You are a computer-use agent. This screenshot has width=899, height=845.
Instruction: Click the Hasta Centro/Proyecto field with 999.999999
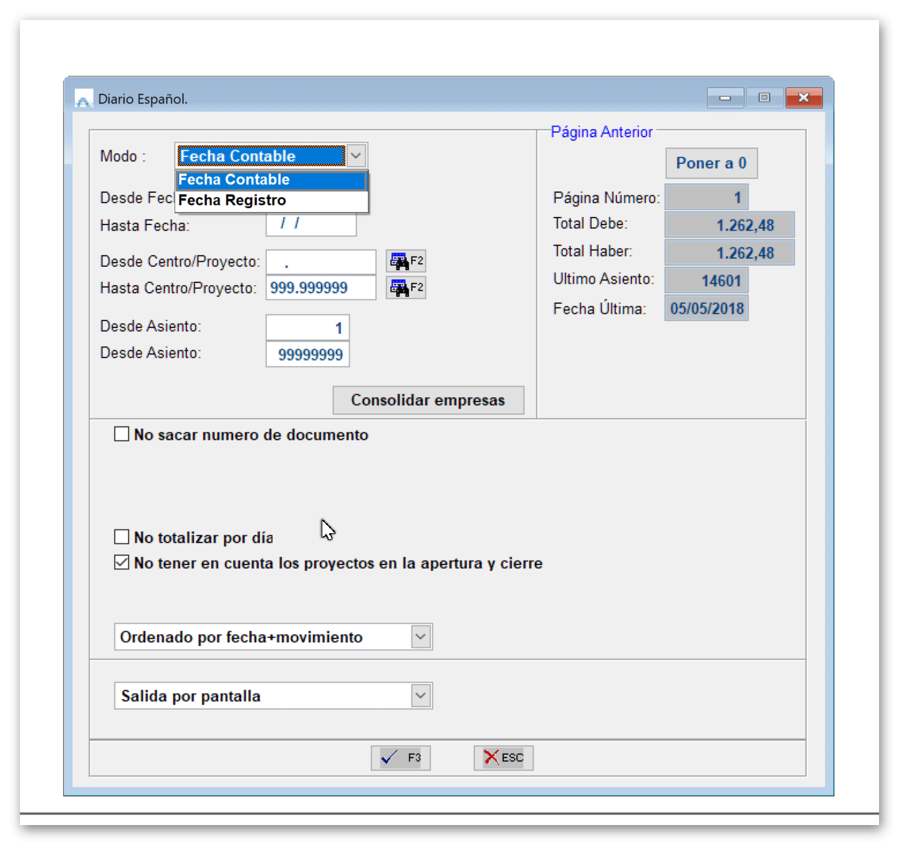320,287
